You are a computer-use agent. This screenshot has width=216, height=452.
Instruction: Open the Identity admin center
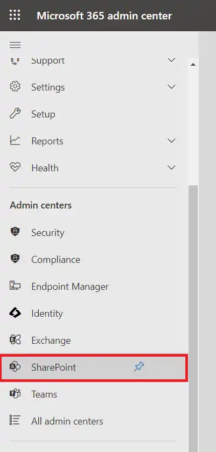pos(94,313)
